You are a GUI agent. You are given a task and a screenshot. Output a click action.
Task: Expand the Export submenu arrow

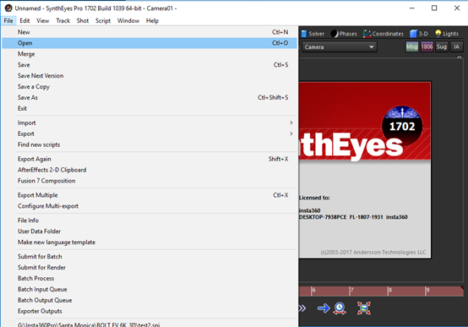click(x=291, y=134)
